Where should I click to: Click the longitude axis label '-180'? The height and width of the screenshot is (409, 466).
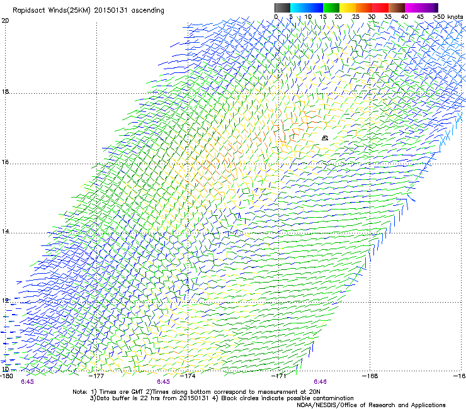tap(6, 376)
